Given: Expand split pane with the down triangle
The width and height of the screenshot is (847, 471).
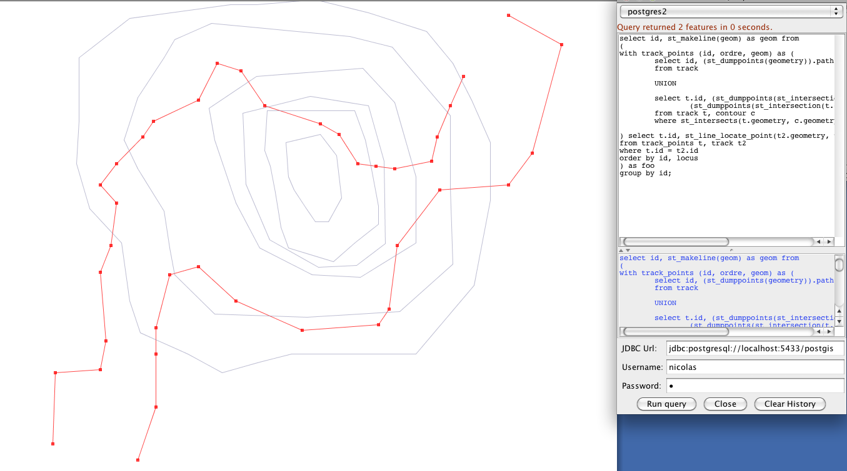Looking at the screenshot, I should point(628,250).
